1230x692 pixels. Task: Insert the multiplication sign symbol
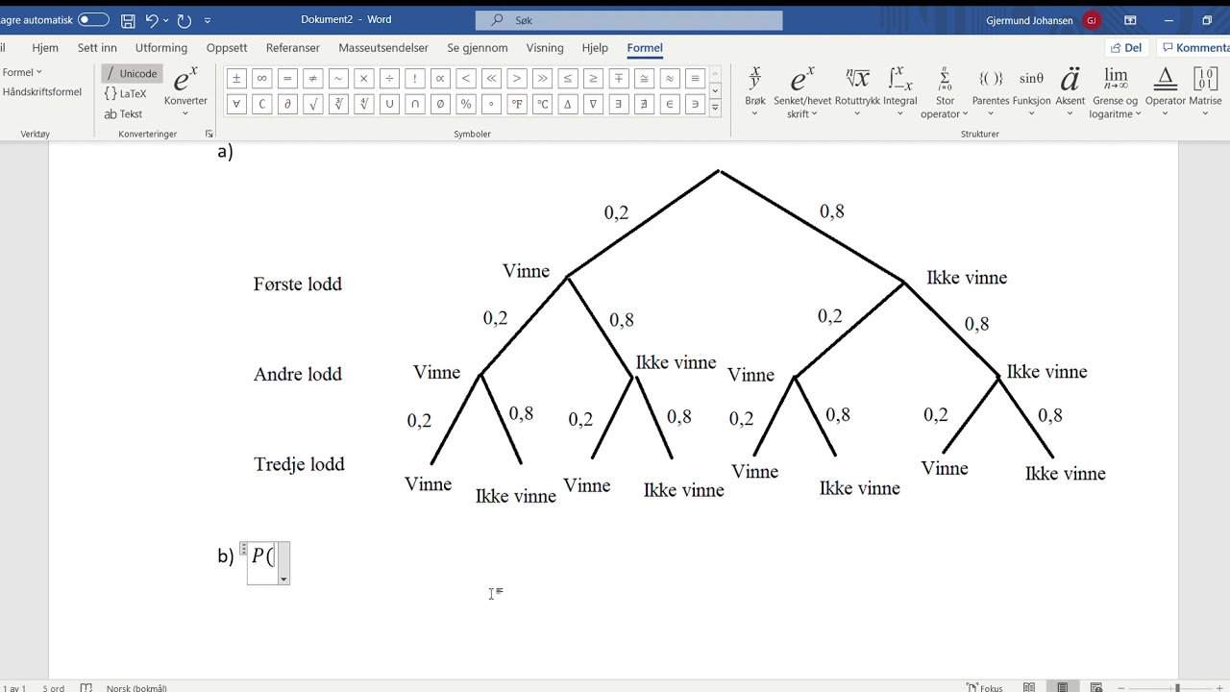pos(364,79)
